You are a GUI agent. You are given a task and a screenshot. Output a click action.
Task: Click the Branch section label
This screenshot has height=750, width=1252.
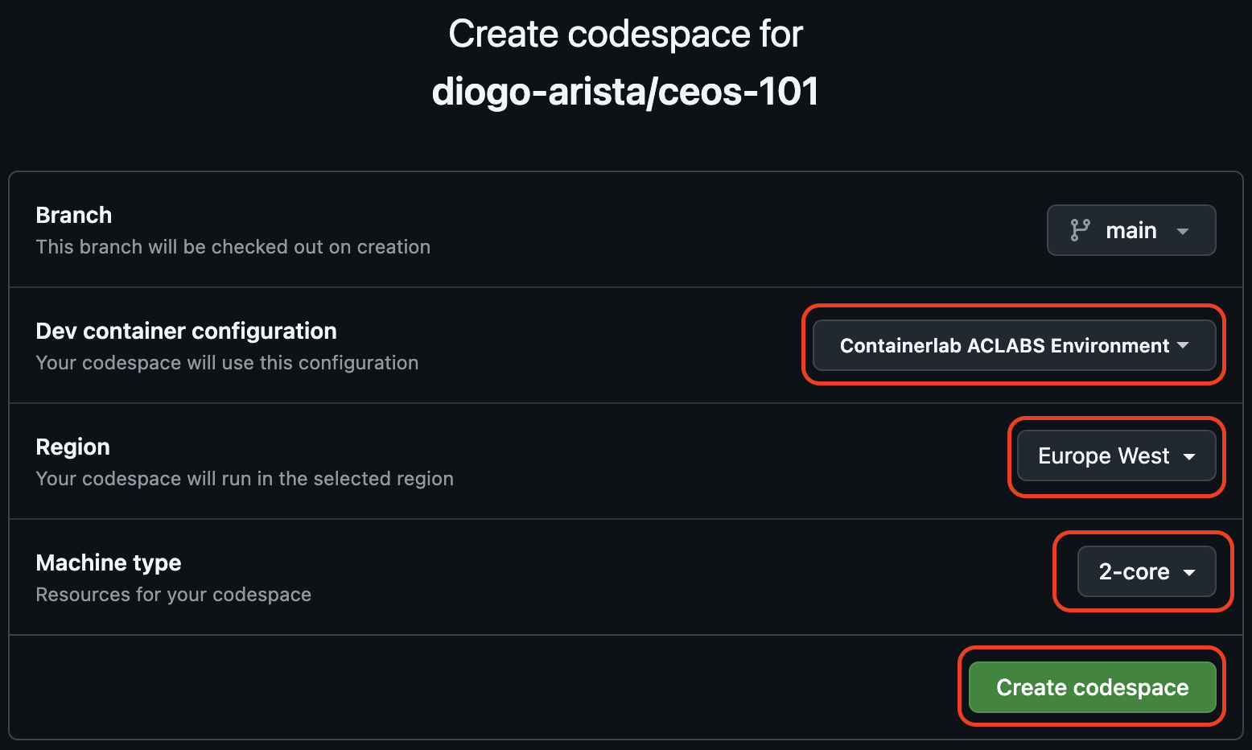click(73, 215)
